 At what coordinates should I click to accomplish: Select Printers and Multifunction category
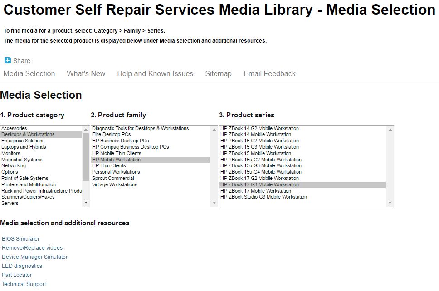pos(41,184)
